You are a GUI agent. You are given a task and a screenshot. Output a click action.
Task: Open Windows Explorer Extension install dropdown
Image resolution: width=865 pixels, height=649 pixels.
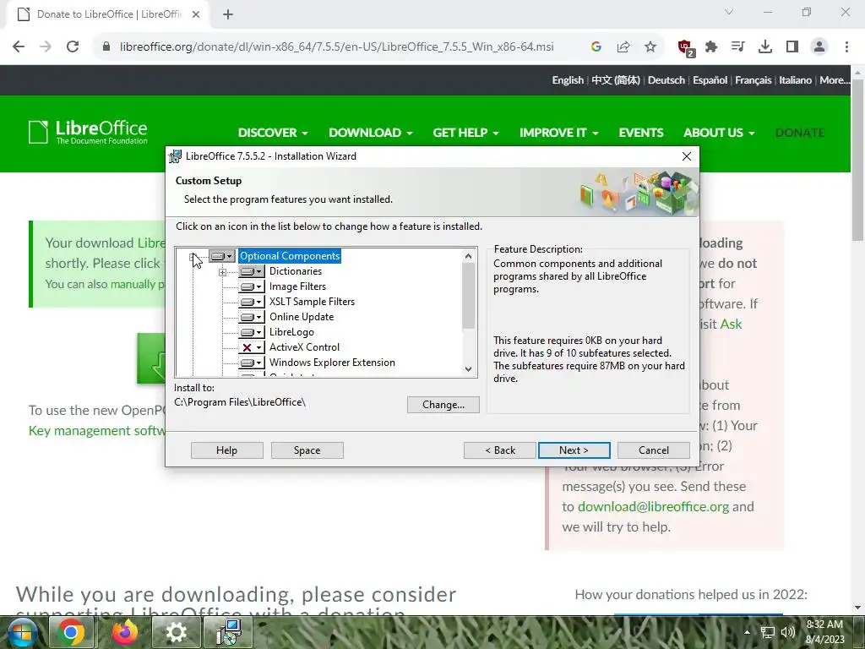[251, 363]
